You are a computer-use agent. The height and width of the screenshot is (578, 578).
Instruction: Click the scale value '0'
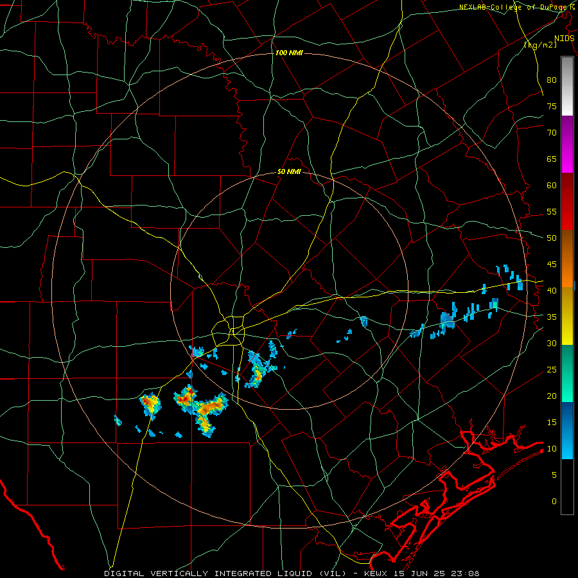pos(554,502)
